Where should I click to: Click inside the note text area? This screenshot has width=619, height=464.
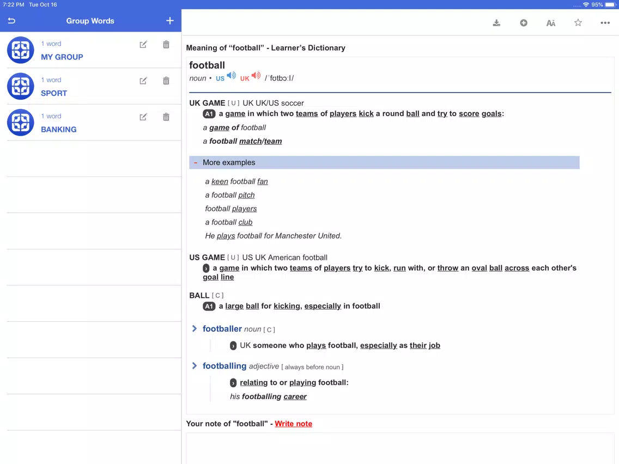tap(400, 448)
